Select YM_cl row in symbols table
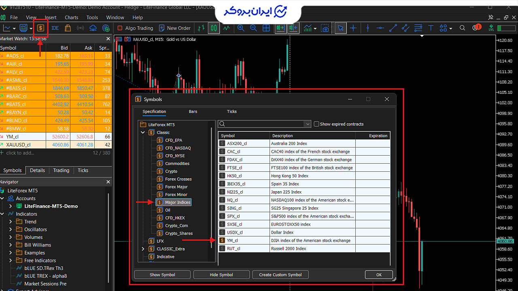Viewport: 518px width, 291px height. [304, 240]
